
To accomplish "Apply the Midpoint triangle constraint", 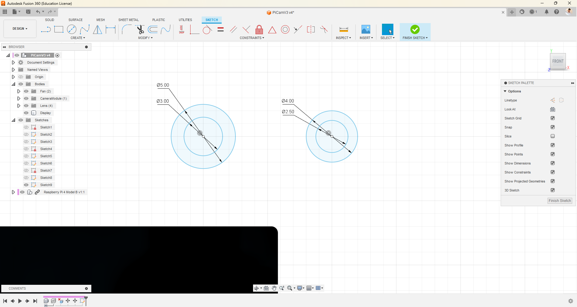I will [x=272, y=30].
